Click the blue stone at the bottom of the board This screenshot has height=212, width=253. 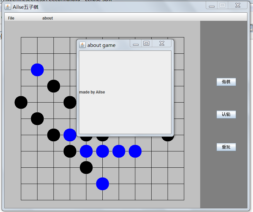[102, 184]
